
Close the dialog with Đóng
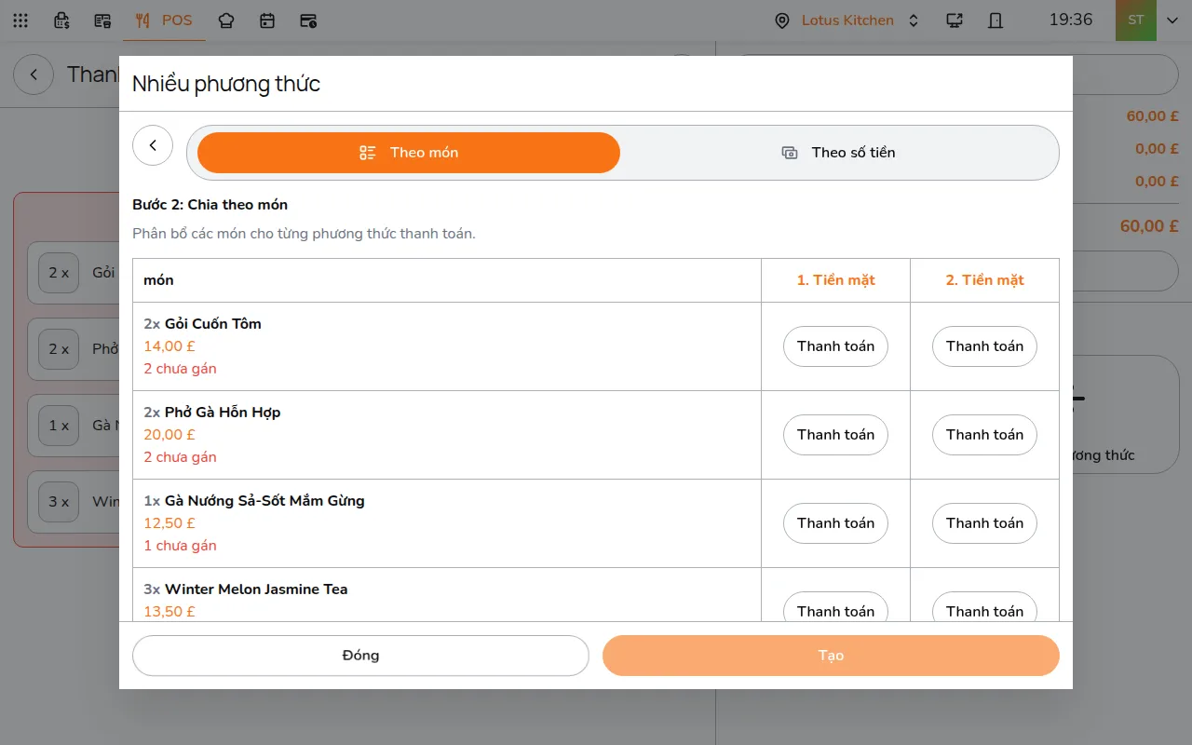coord(360,656)
